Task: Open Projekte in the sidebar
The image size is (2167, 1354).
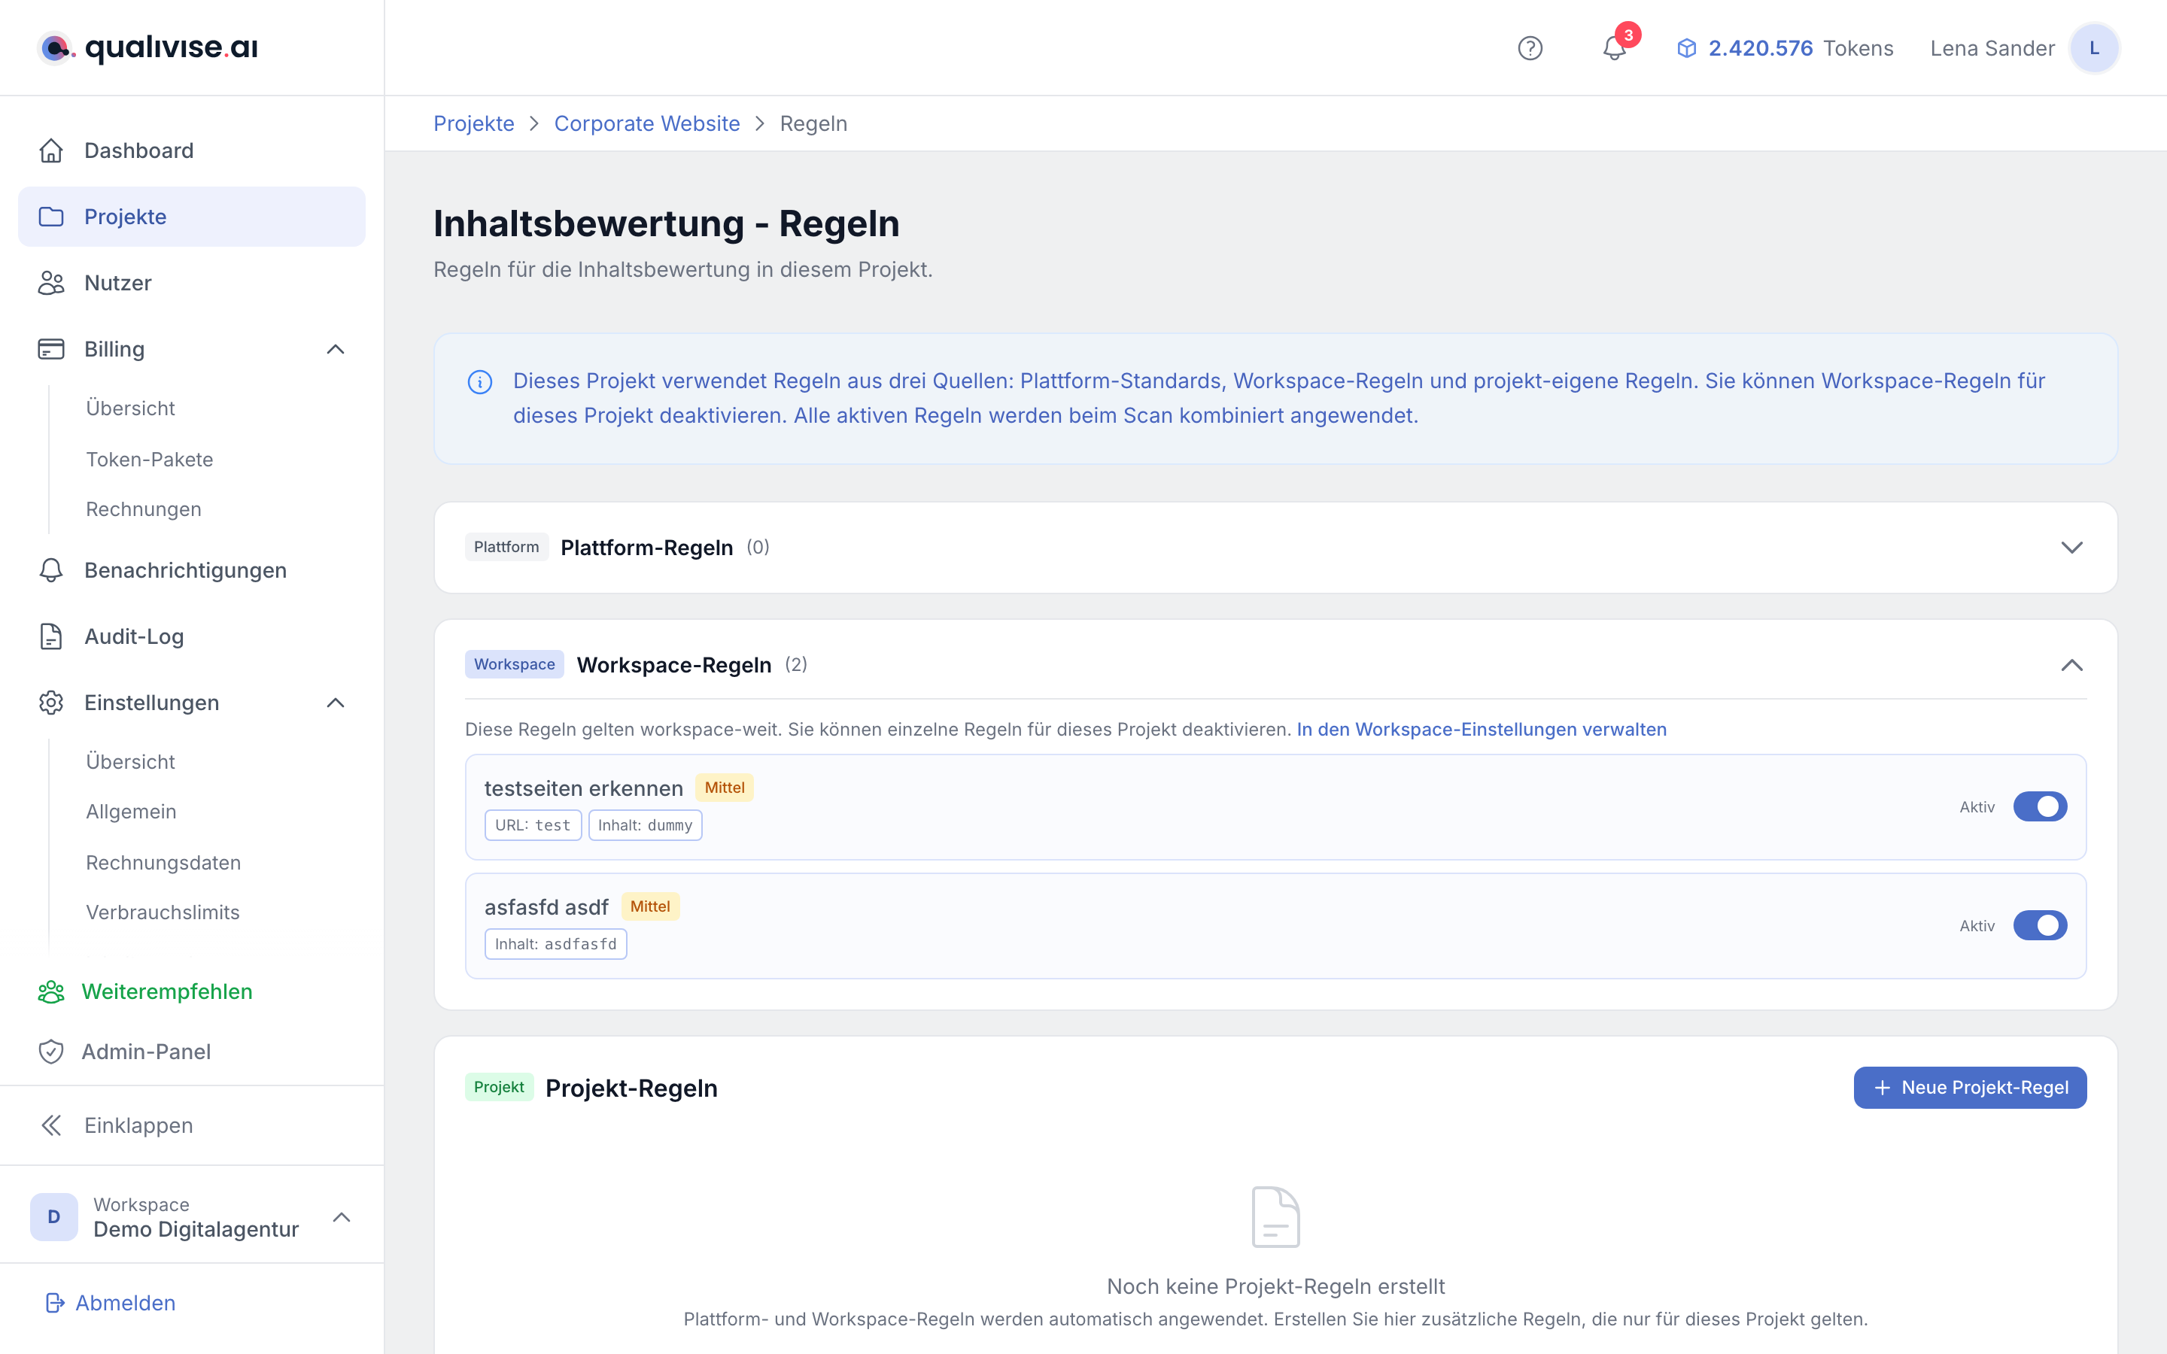Action: click(192, 217)
